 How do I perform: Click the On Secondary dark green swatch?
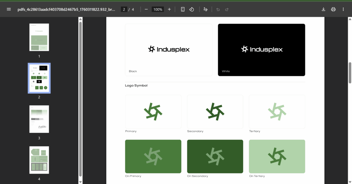coord(215,156)
